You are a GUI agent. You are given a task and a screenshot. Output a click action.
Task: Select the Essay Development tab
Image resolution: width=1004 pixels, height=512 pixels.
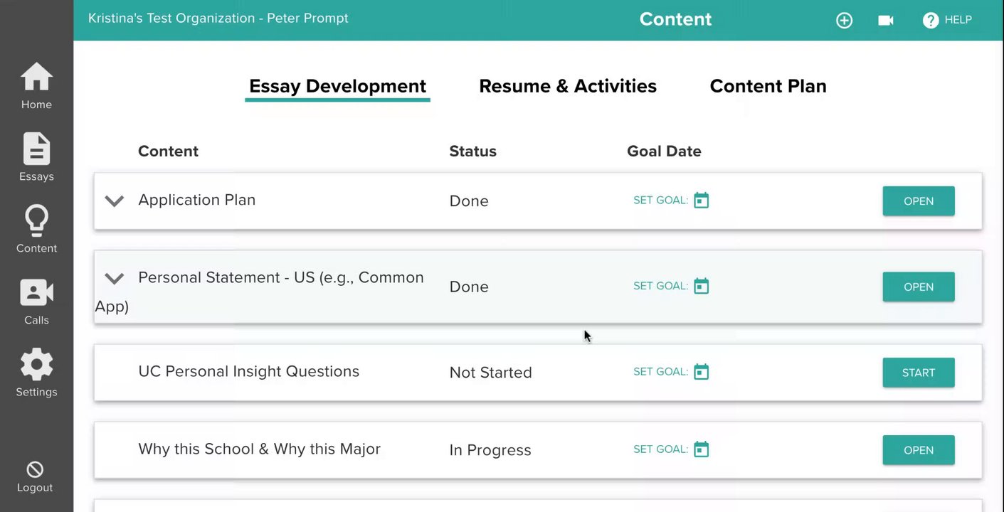[x=337, y=86]
